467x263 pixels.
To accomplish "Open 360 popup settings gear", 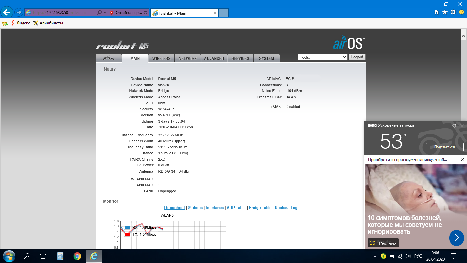I will pyautogui.click(x=454, y=126).
